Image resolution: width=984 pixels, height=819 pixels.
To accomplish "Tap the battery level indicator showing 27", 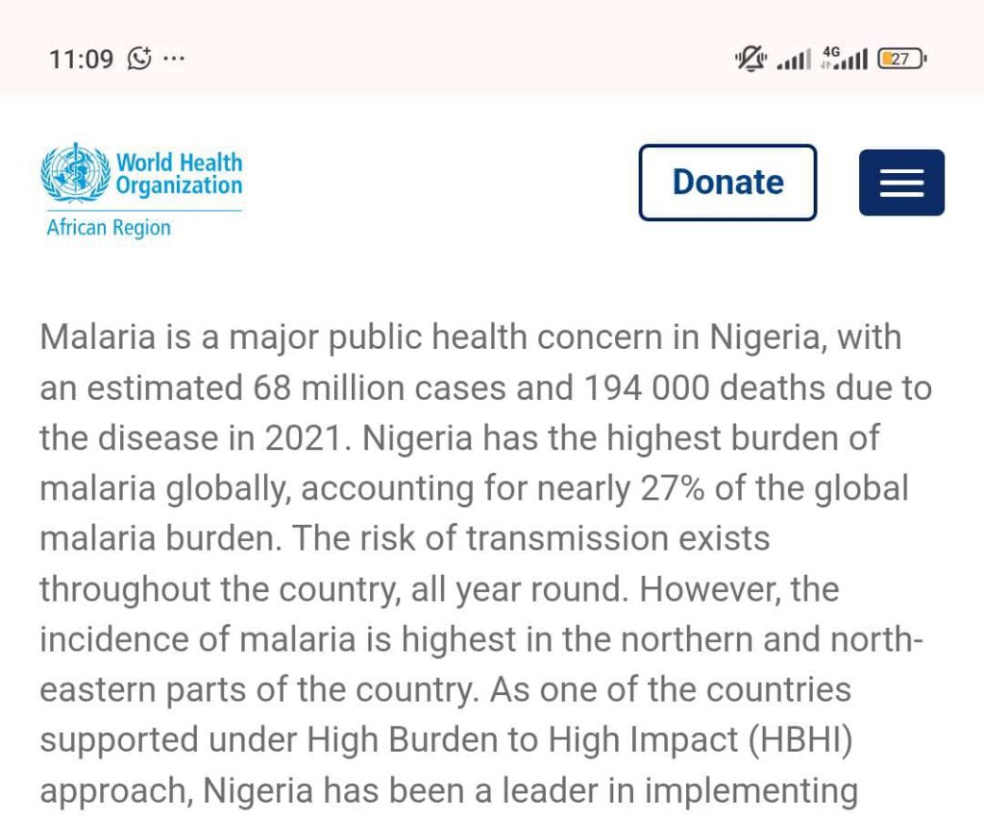I will coord(902,59).
